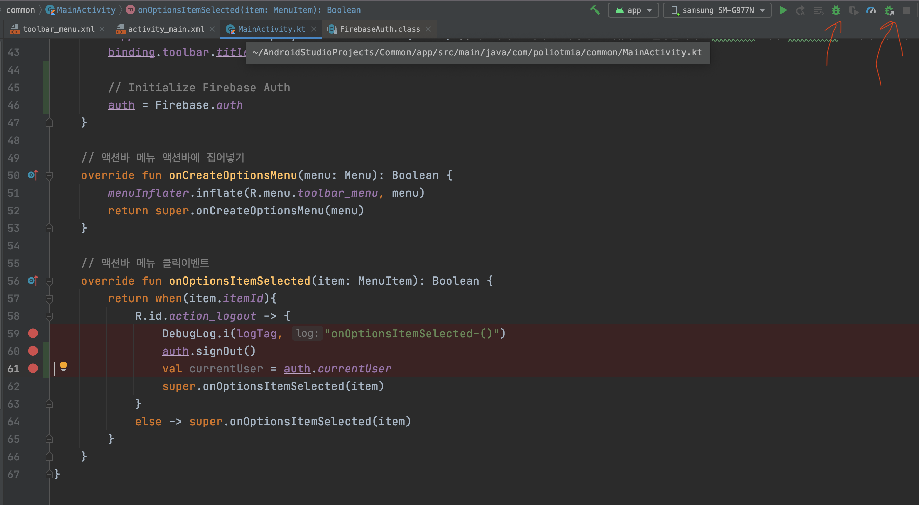Click the Apply Changes and Restart Activity icon
The width and height of the screenshot is (919, 505).
pyautogui.click(x=800, y=10)
